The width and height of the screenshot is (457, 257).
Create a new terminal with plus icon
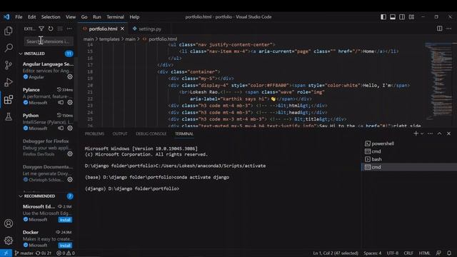pos(416,133)
